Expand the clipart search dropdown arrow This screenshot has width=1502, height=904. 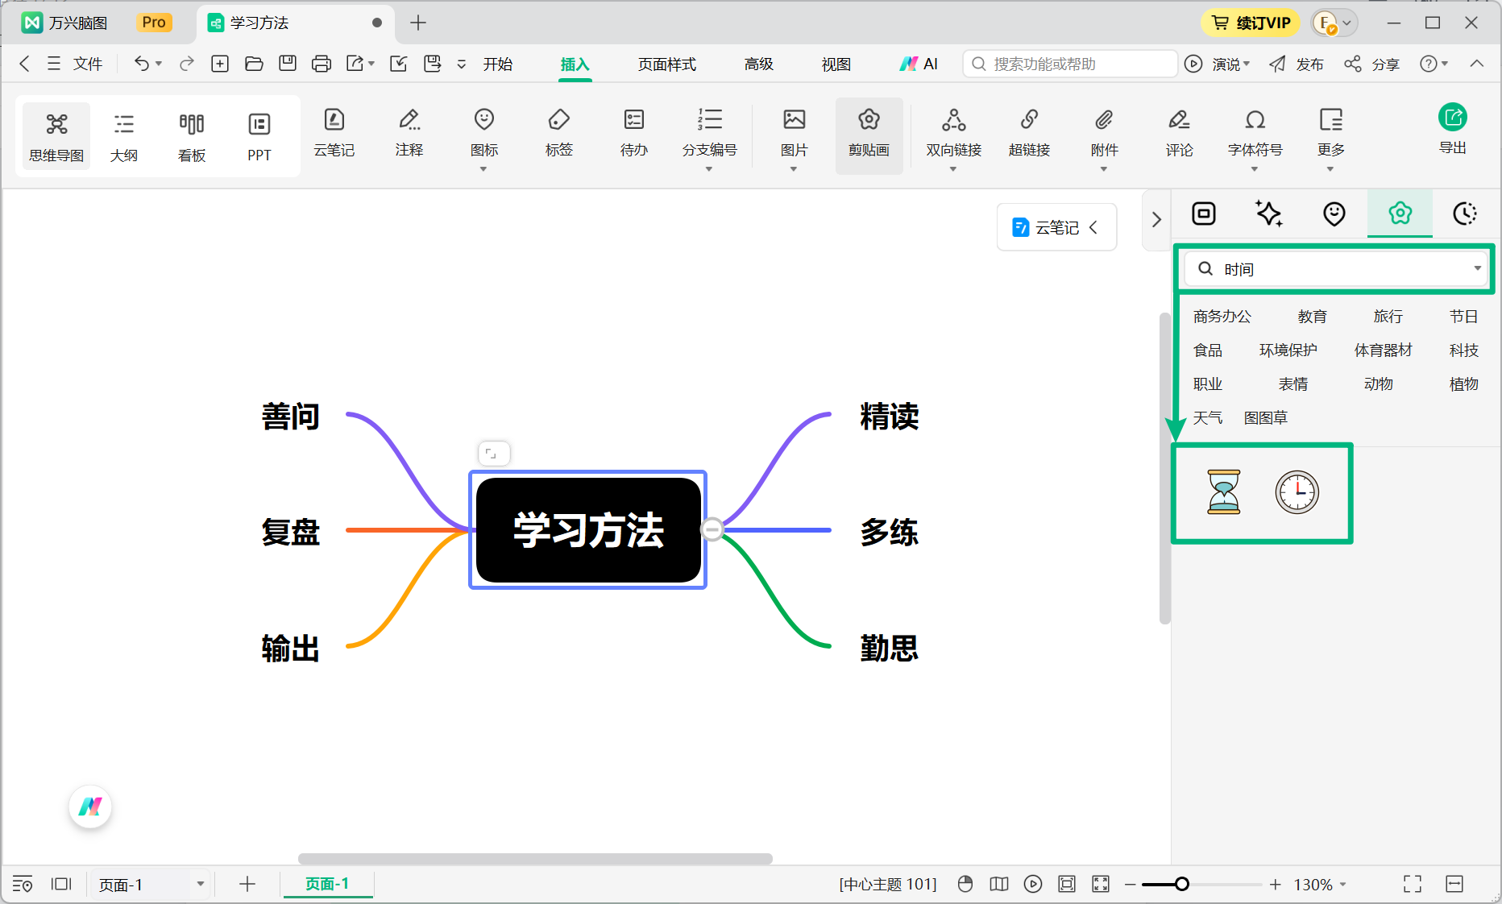1477,268
